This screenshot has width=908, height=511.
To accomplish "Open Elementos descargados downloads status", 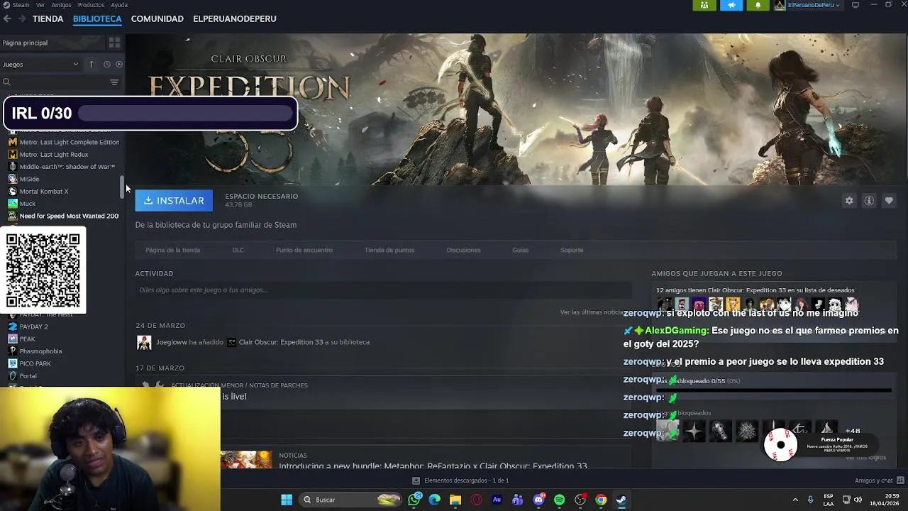I will tap(462, 480).
